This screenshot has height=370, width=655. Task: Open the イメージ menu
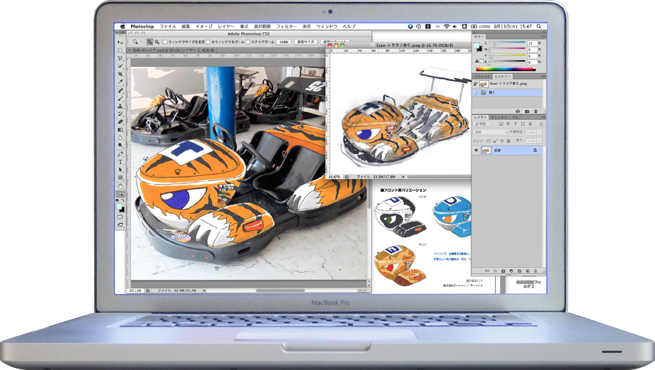204,26
